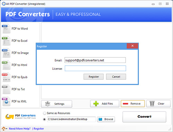
Task: Choose PDF to Epub conversion mode
Action: pos(19,77)
